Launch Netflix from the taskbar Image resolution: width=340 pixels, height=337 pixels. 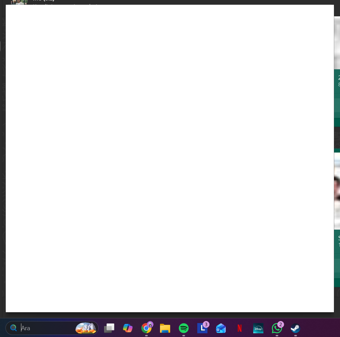240,328
